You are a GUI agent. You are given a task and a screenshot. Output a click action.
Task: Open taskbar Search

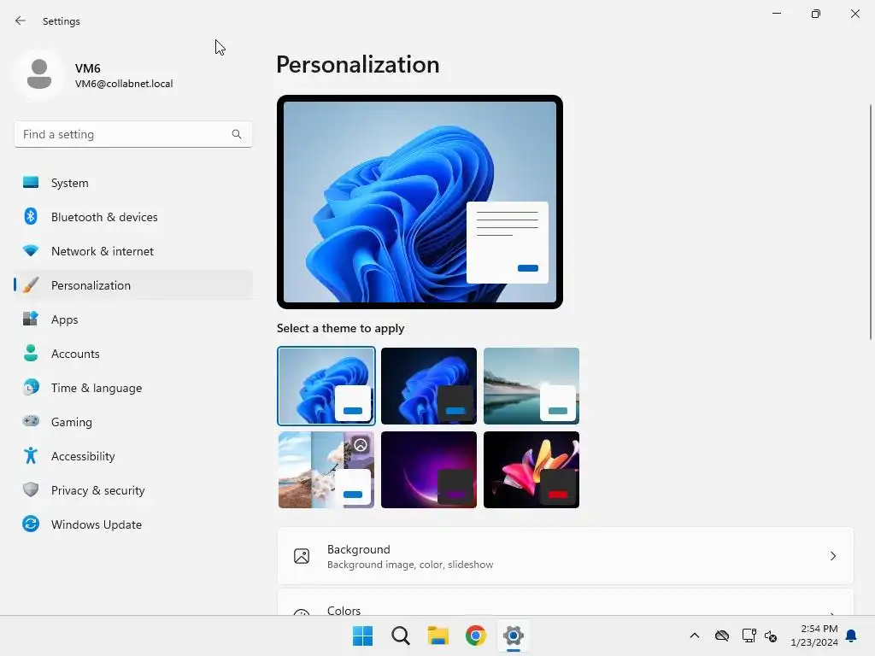pos(400,635)
